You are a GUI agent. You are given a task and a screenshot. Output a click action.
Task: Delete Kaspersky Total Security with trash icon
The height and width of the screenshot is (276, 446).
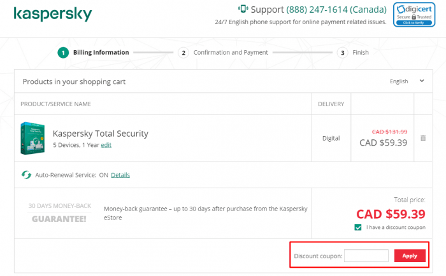coord(423,138)
